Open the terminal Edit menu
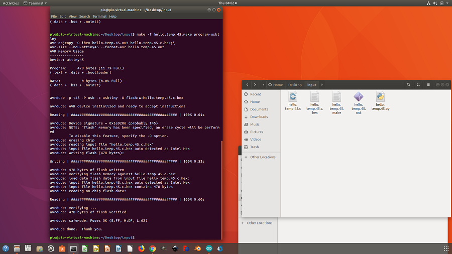452x254 pixels. tap(63, 17)
